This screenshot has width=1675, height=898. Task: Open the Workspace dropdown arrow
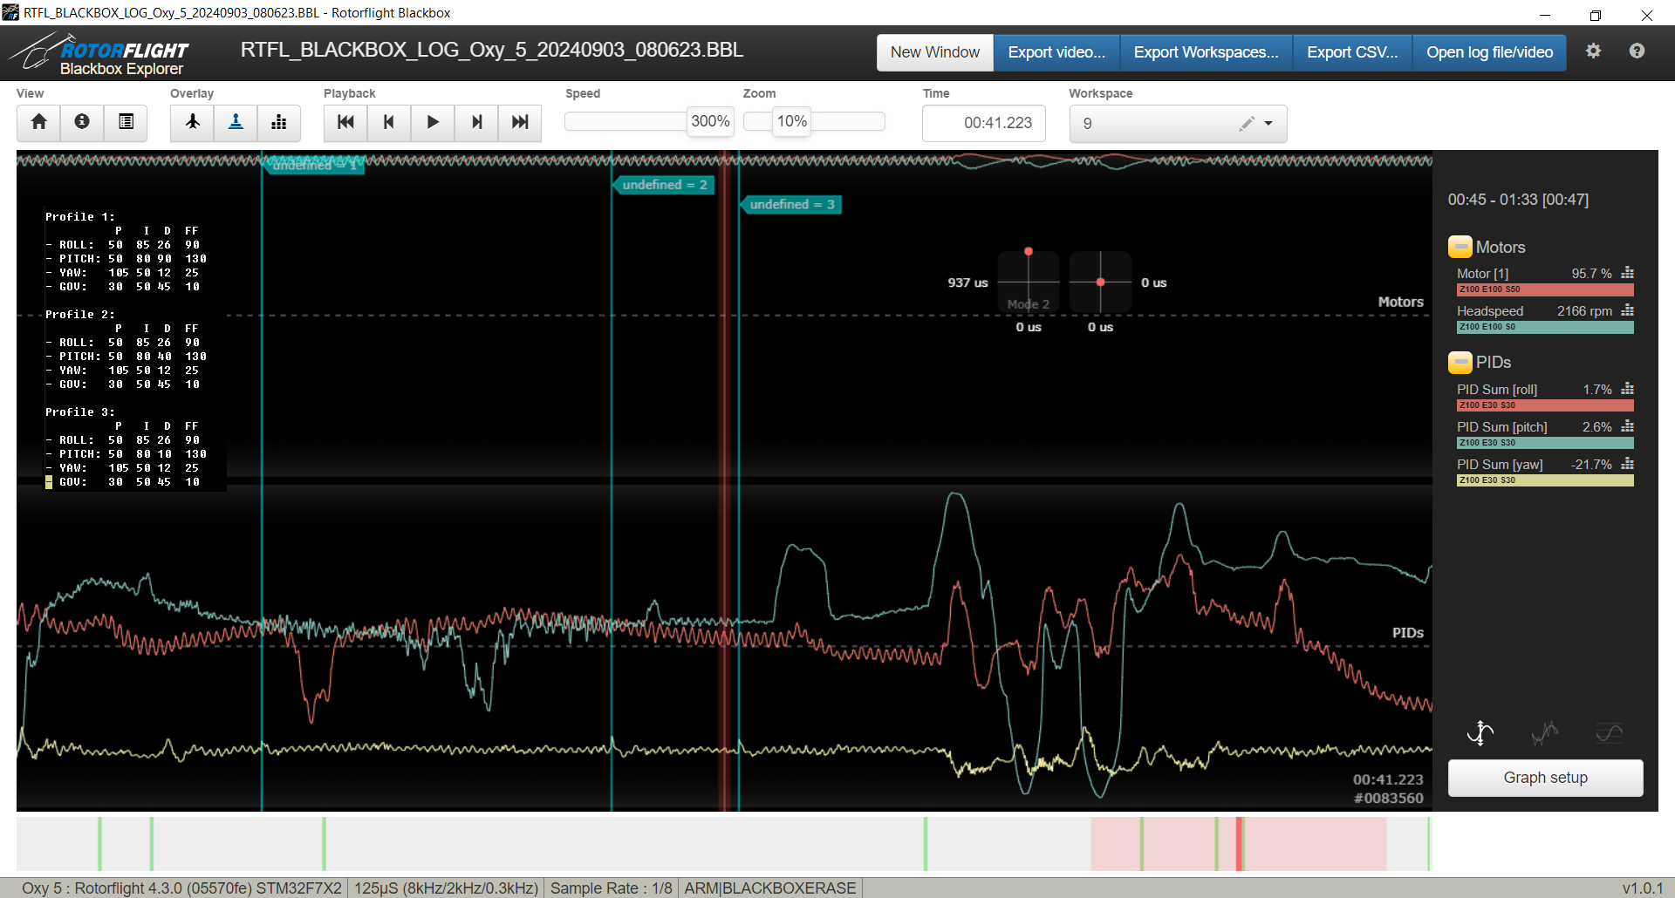pos(1268,124)
